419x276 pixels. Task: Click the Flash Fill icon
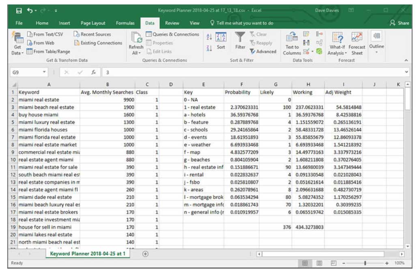[x=306, y=34]
